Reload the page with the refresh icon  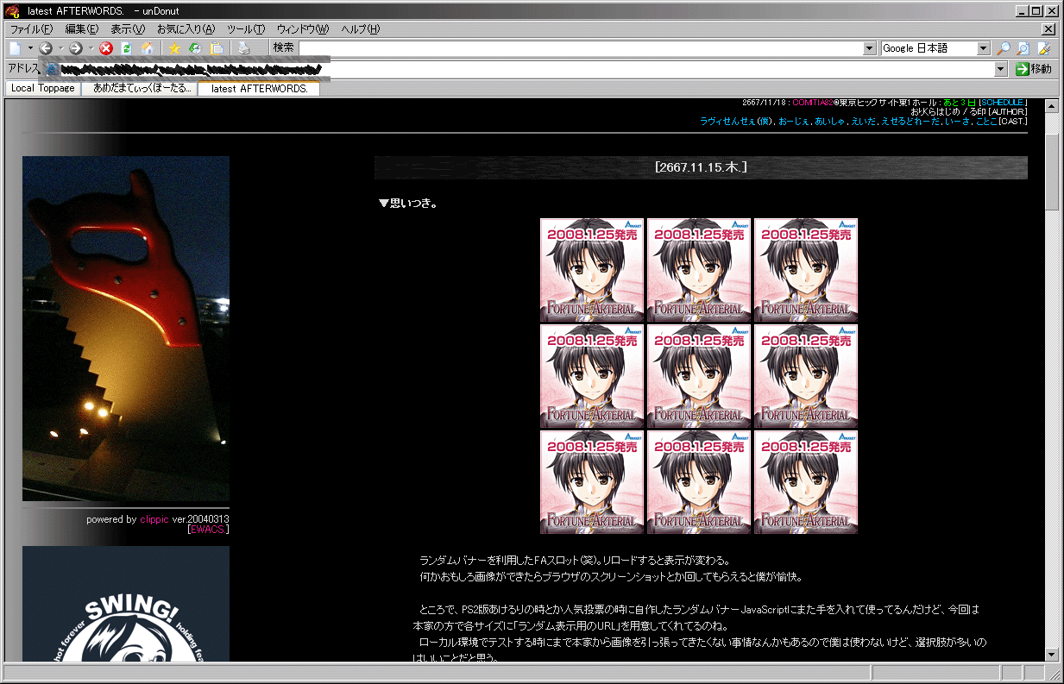127,48
